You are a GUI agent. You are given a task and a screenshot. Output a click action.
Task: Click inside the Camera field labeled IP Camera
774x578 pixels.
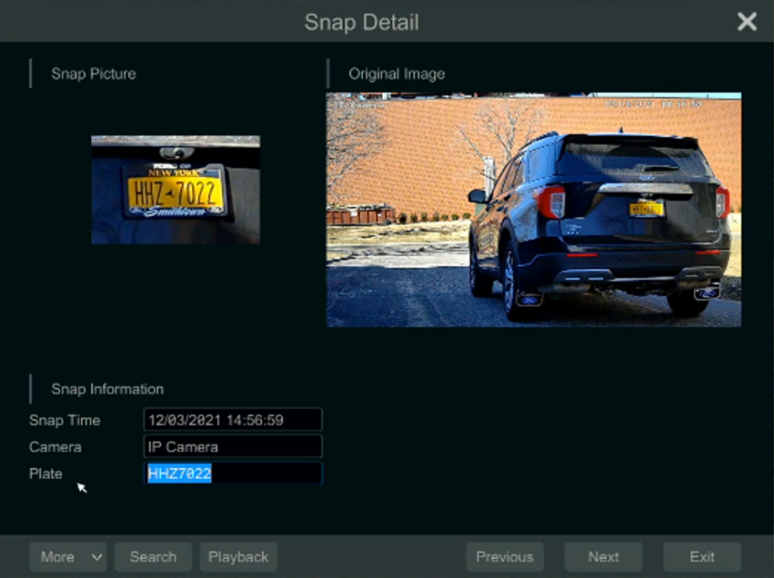[x=232, y=447]
